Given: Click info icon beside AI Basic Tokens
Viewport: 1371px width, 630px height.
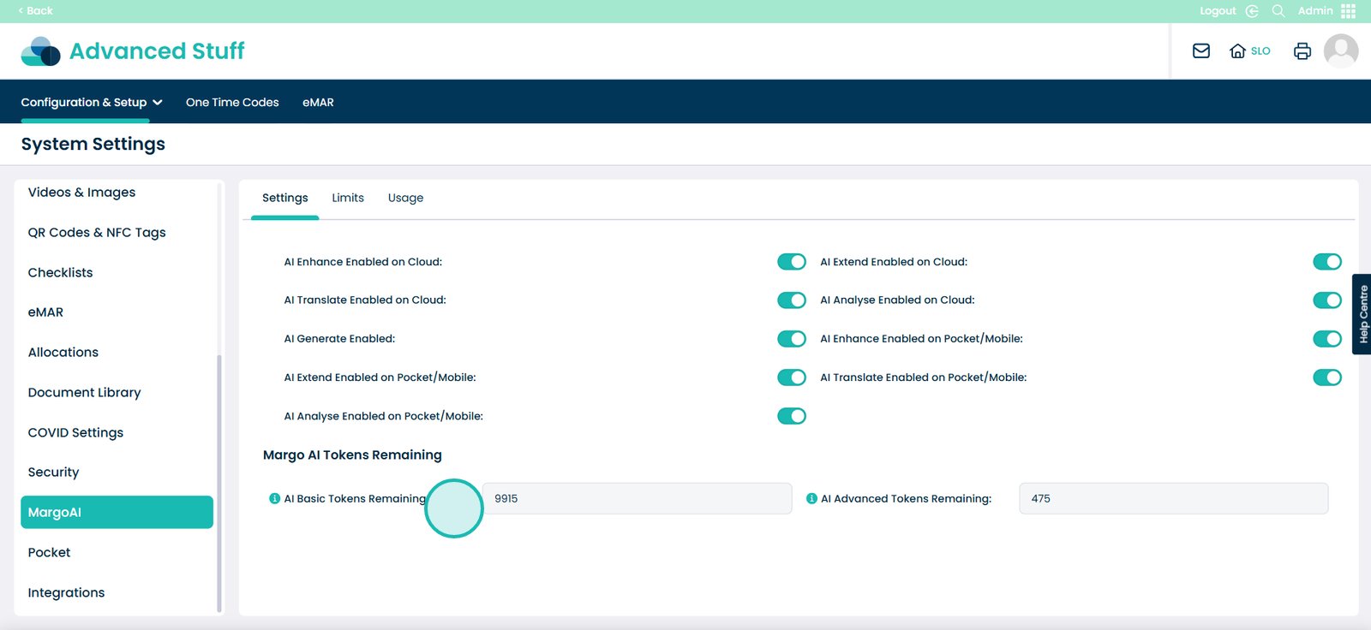Looking at the screenshot, I should pyautogui.click(x=274, y=498).
